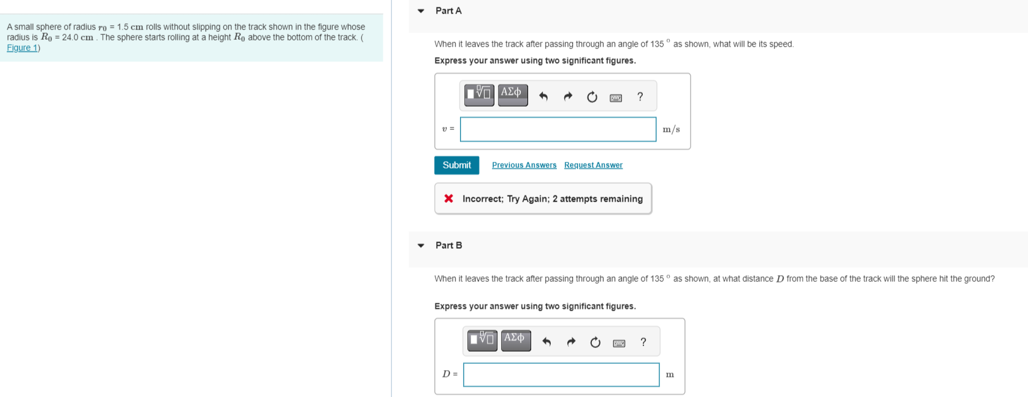
Task: Redo the input in Part B answer box
Action: 570,342
